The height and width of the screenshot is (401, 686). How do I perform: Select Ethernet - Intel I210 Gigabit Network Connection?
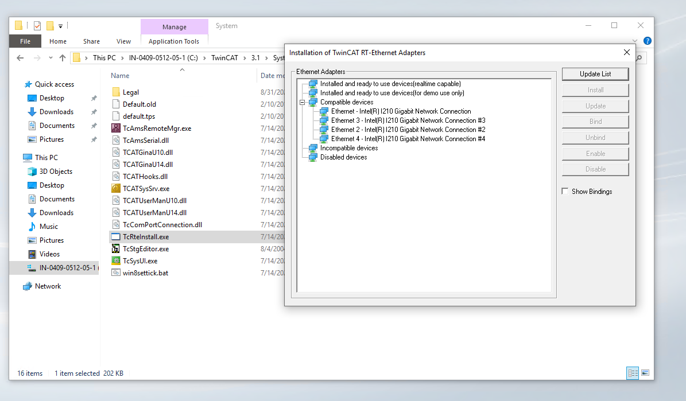(401, 111)
